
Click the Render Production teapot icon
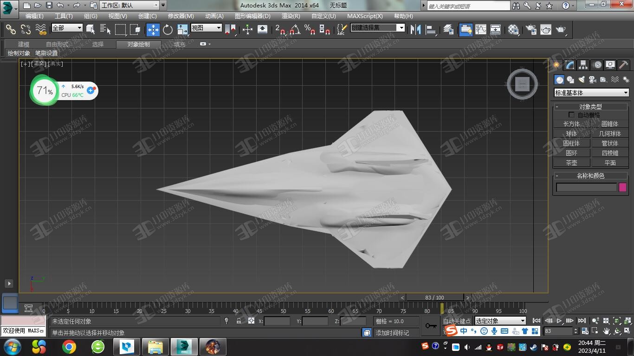point(561,30)
